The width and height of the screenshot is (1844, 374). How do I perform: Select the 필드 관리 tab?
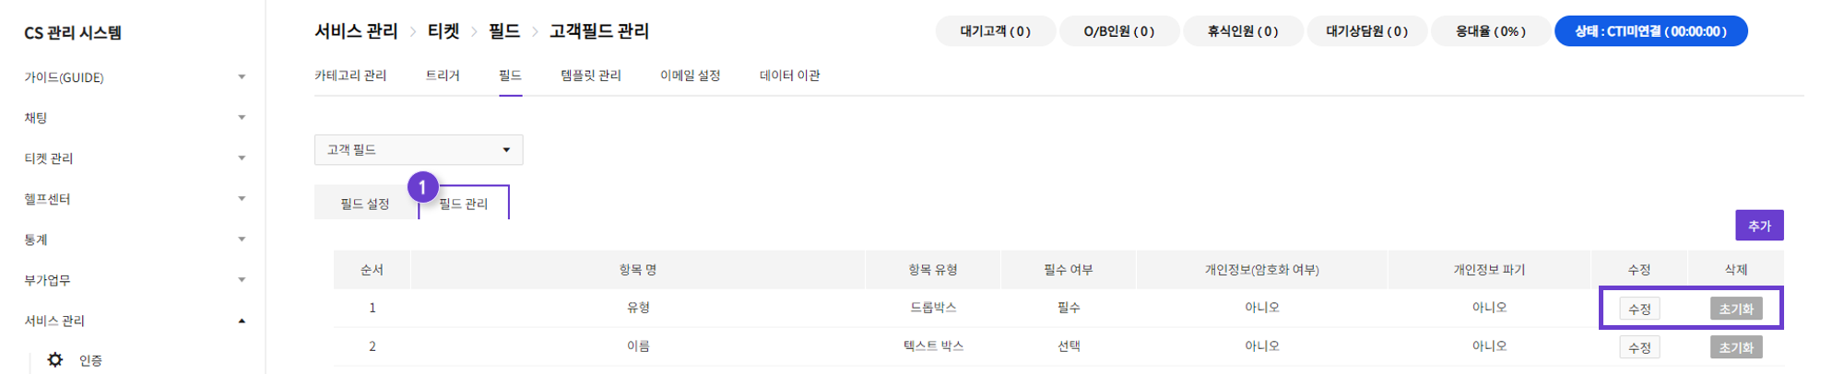coord(464,204)
